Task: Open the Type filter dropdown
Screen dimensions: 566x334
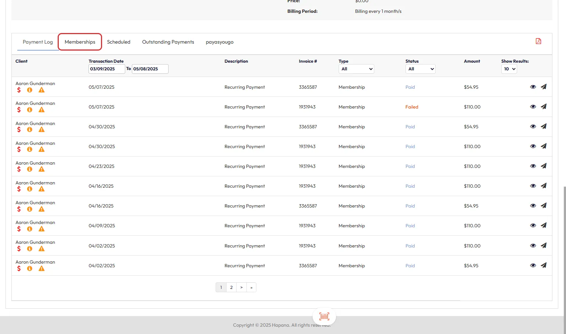Action: (x=356, y=69)
